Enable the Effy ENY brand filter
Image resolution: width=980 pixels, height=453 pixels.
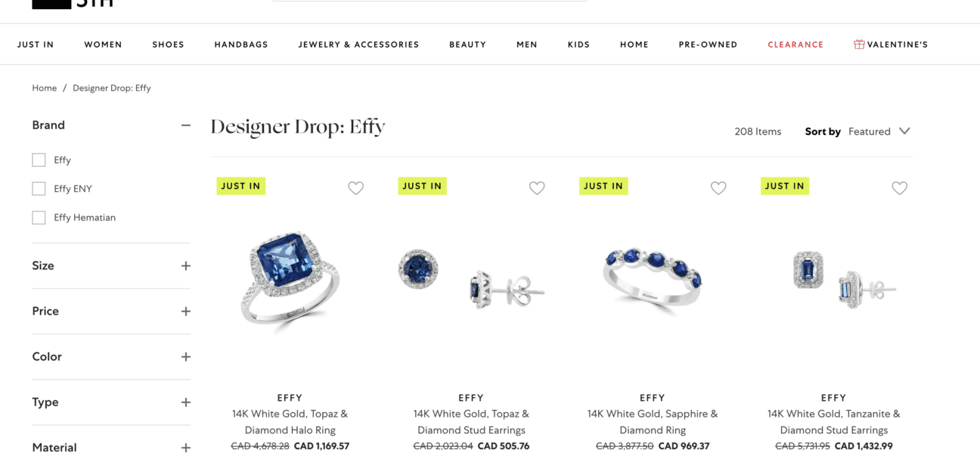point(39,189)
